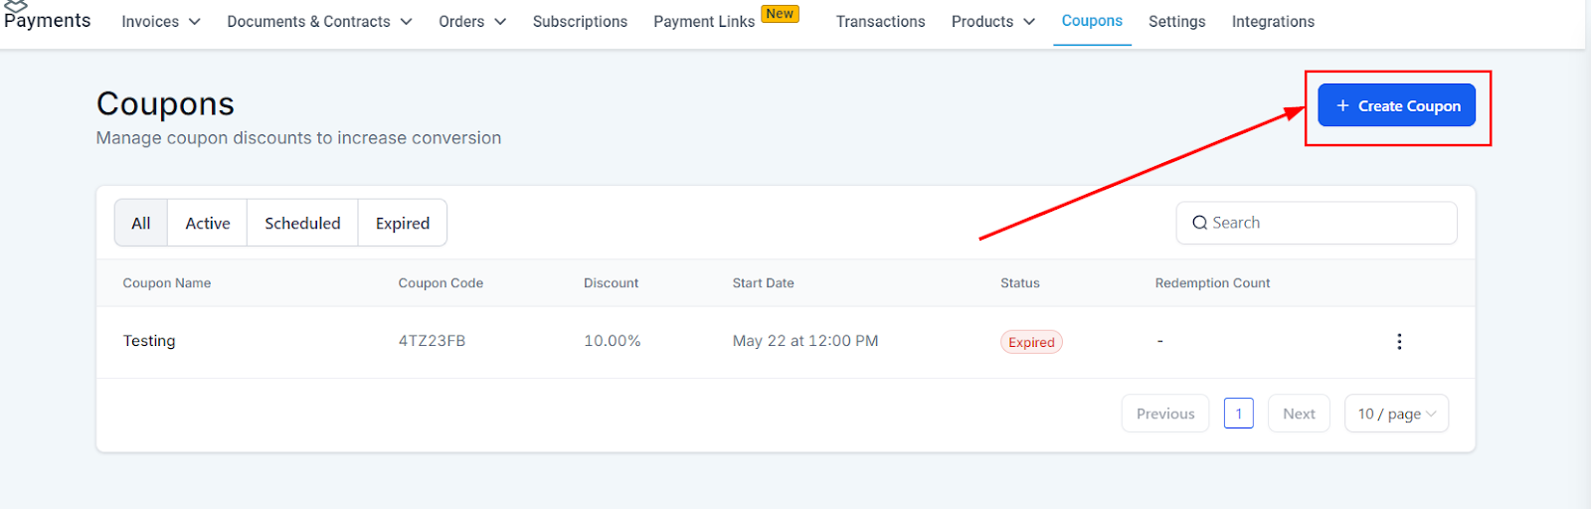Click the Testing coupon name
This screenshot has height=509, width=1591.
click(x=149, y=341)
